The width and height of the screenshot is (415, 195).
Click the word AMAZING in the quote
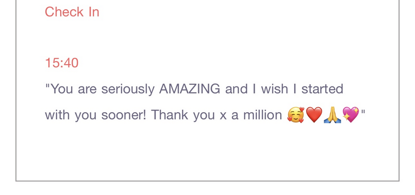189,89
